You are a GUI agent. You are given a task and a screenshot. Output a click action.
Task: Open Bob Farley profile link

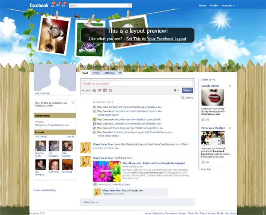click(x=118, y=107)
